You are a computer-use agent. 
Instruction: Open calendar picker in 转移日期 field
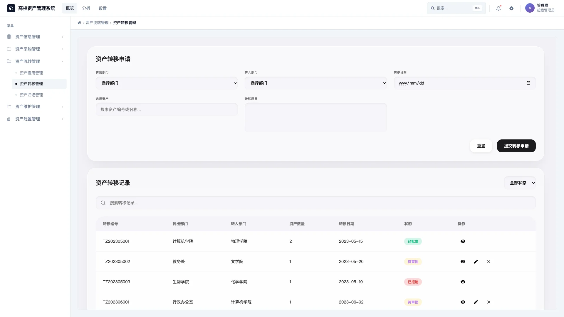(x=528, y=83)
